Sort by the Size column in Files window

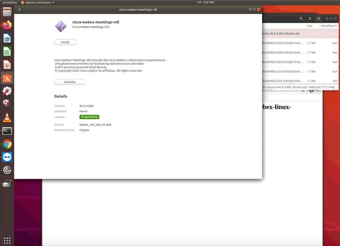[x=310, y=26]
